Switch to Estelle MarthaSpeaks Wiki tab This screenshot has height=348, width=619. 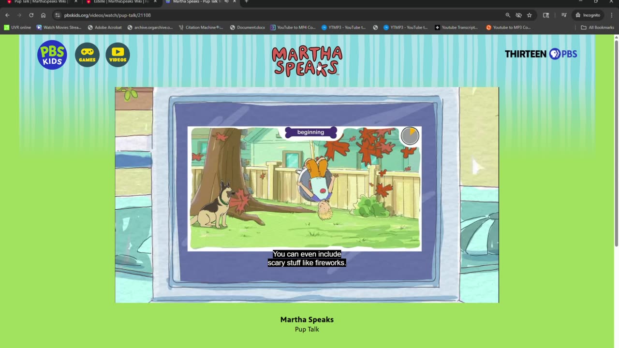click(121, 1)
